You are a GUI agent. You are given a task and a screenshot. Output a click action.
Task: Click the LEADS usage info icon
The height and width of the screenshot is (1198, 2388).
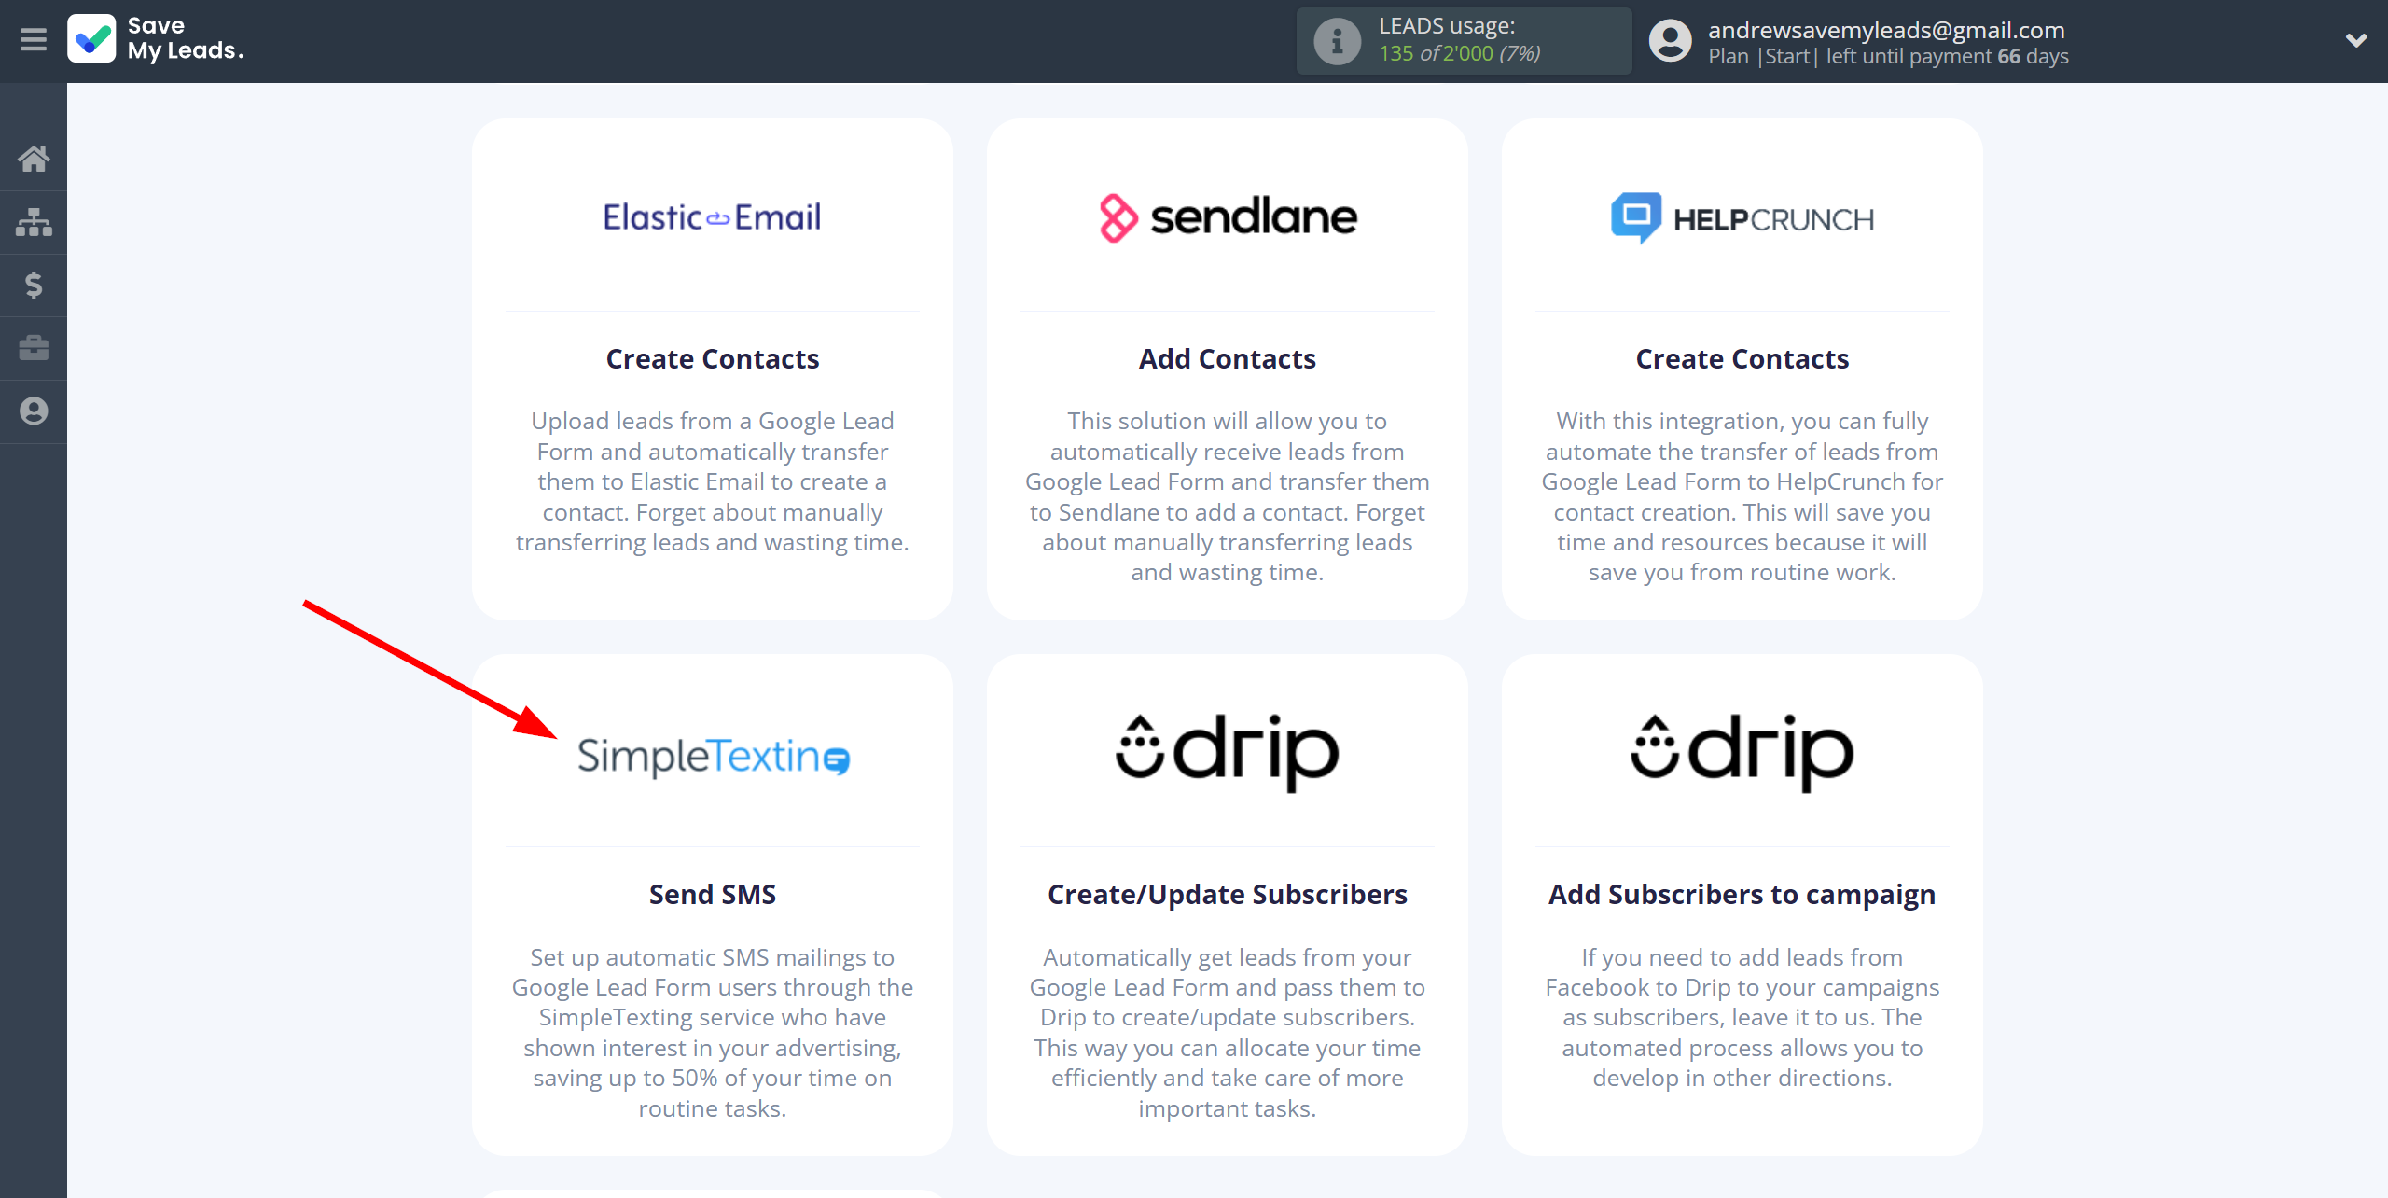click(x=1337, y=41)
